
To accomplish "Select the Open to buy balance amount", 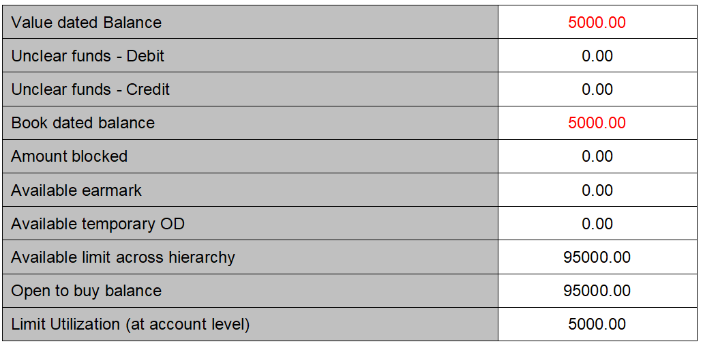I will [x=597, y=291].
